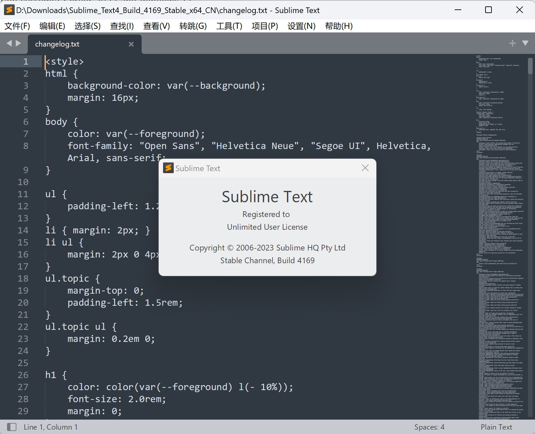
Task: Minimize the Sublime Text window
Action: 458,10
